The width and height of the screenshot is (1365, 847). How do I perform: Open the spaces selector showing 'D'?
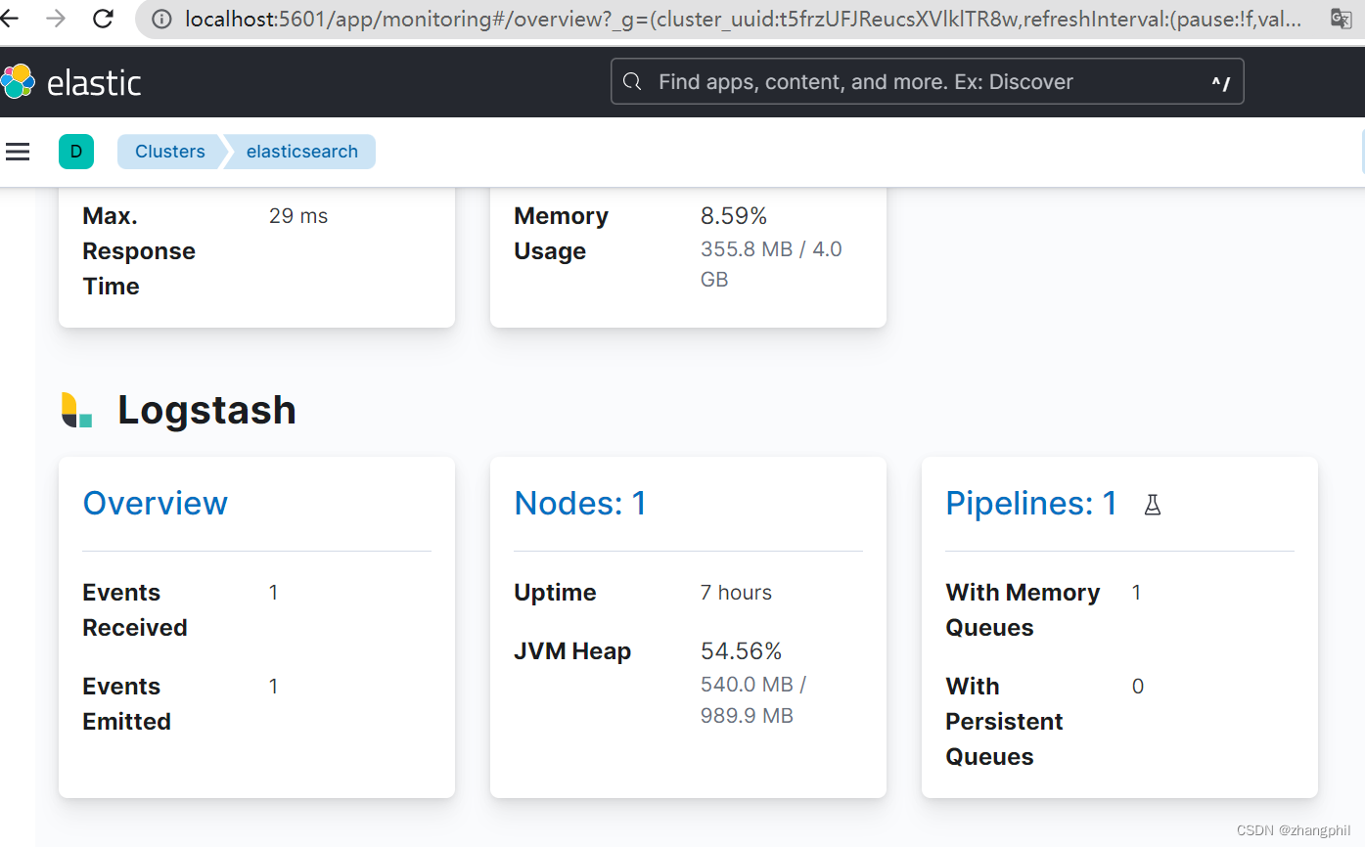76,152
